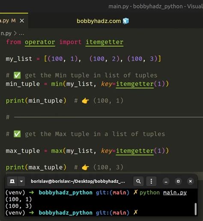Click the terminal vertical scrollbar
Viewport: 203px width, 221px height.
196,209
